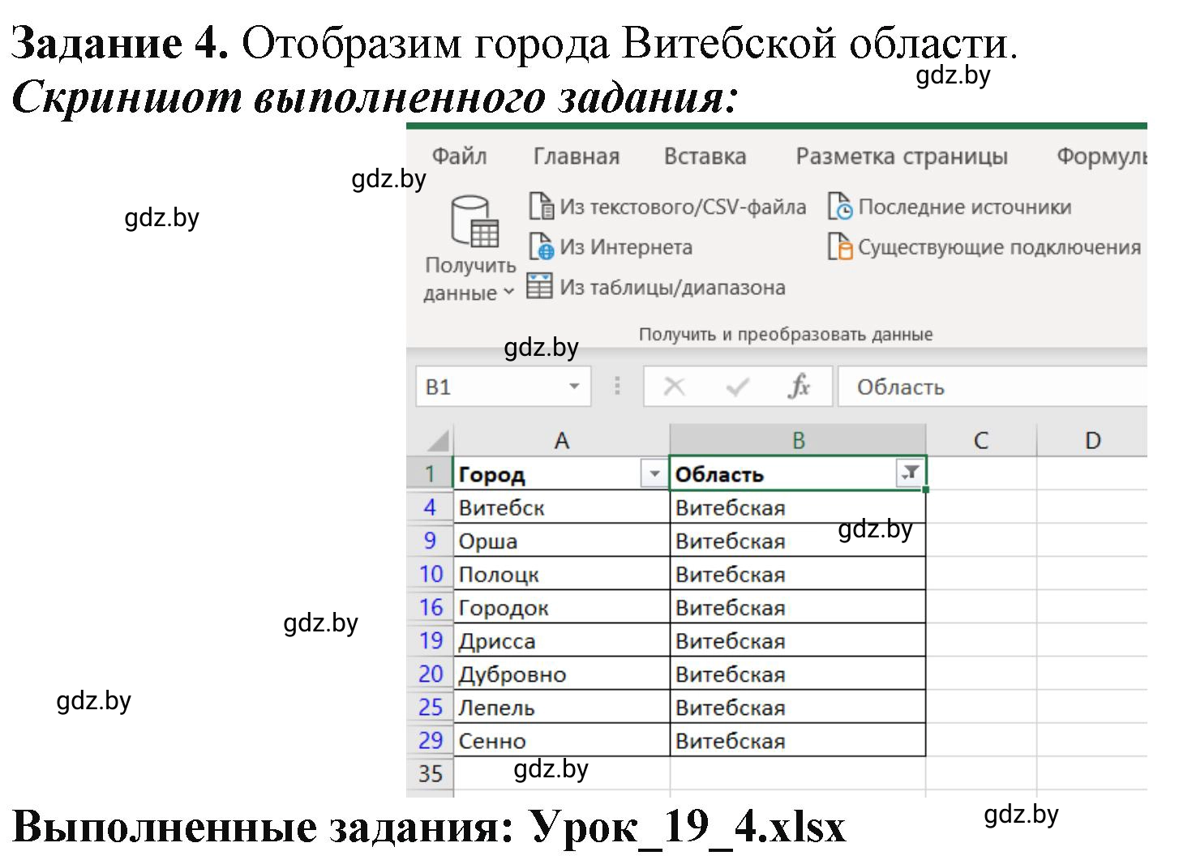1179x860 pixels.
Task: Click the cell containing Витебск
Action: click(x=561, y=507)
